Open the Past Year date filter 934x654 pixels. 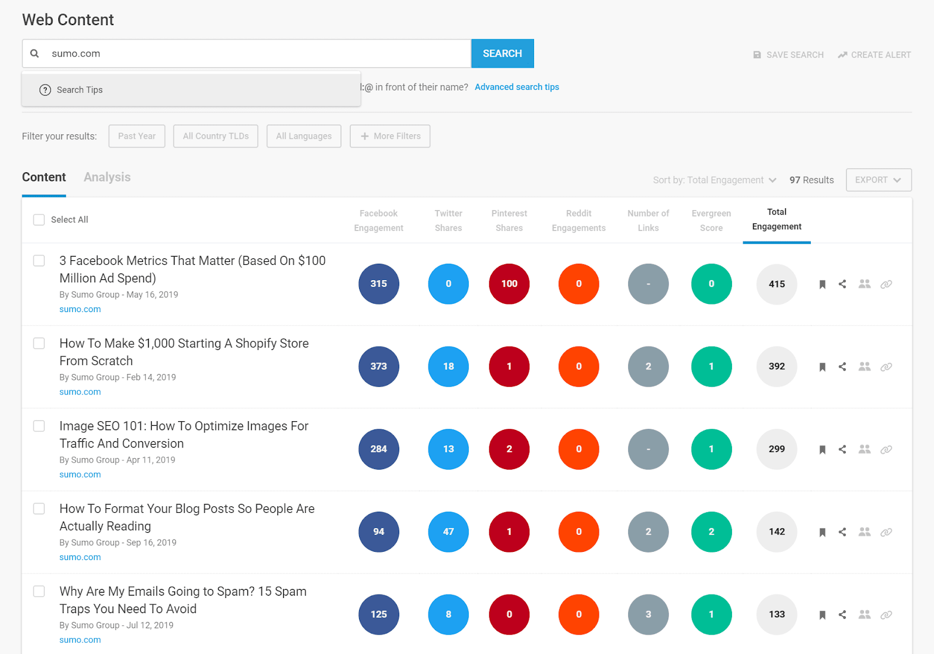point(137,136)
